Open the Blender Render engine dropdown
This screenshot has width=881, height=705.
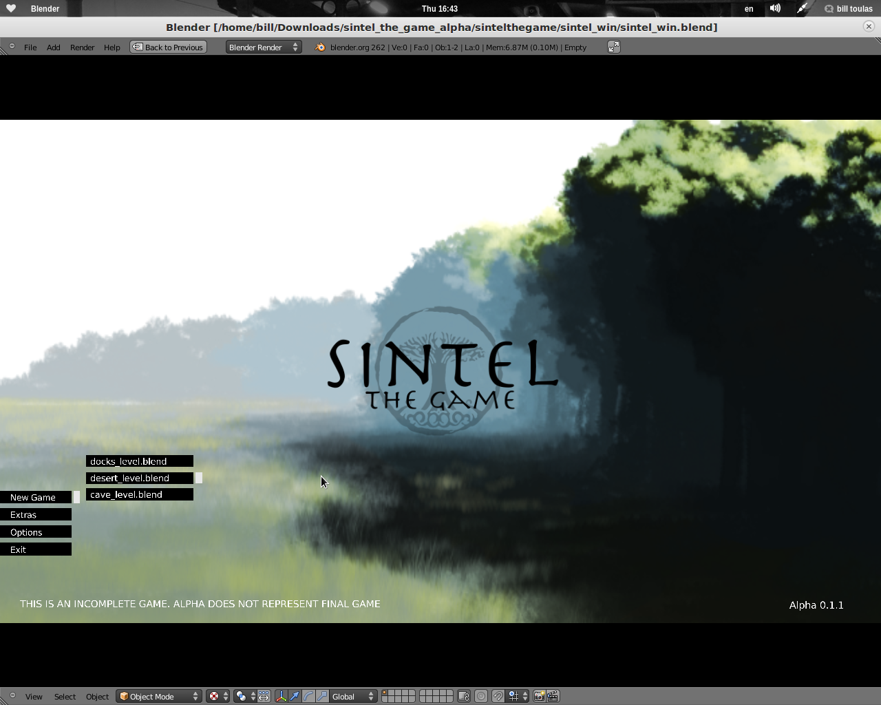pyautogui.click(x=264, y=47)
